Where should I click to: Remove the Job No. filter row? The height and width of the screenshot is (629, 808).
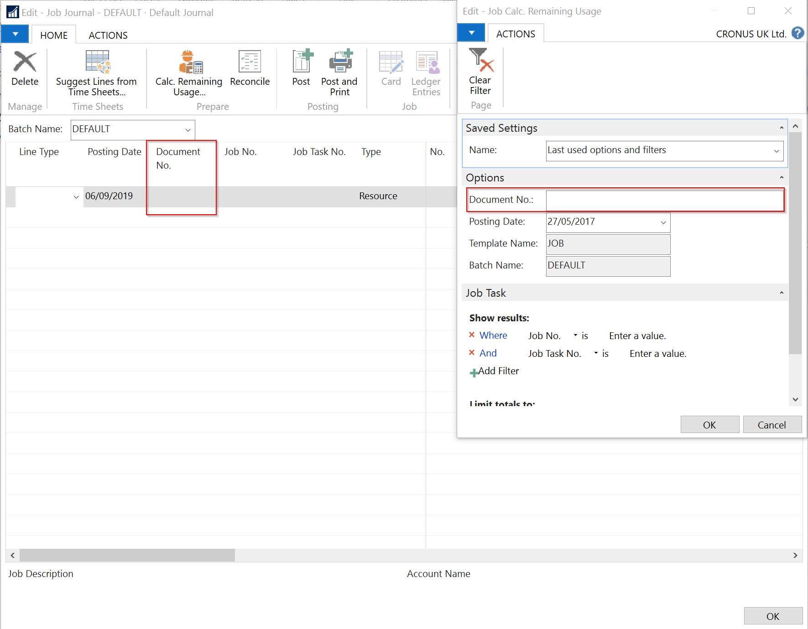(472, 335)
